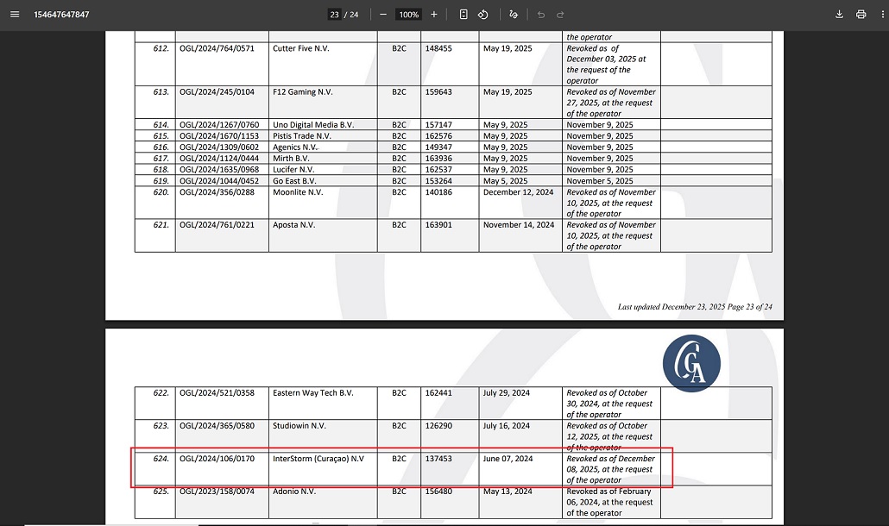The height and width of the screenshot is (526, 889).
Task: Print the document
Action: pyautogui.click(x=861, y=15)
